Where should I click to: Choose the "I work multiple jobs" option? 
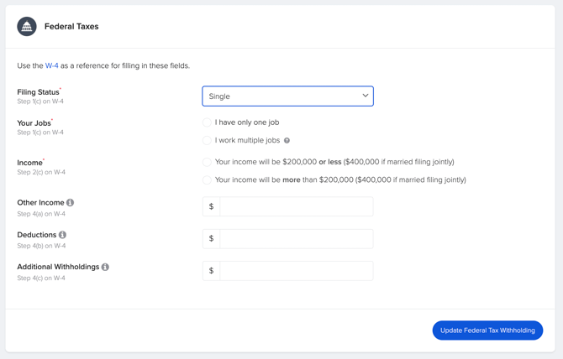(207, 141)
